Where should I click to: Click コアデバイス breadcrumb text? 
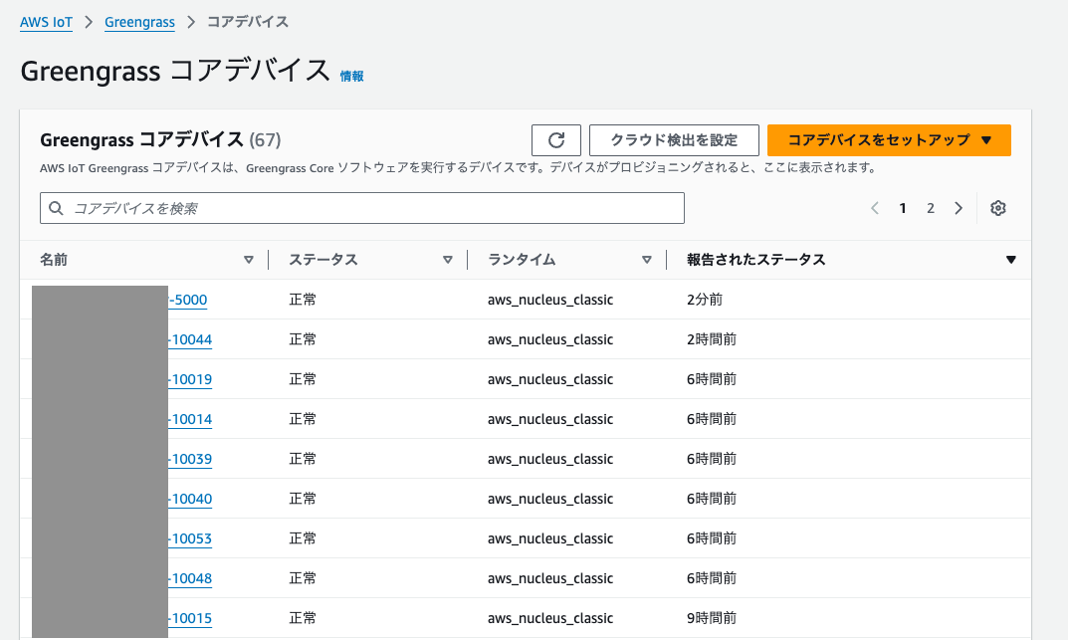(248, 23)
